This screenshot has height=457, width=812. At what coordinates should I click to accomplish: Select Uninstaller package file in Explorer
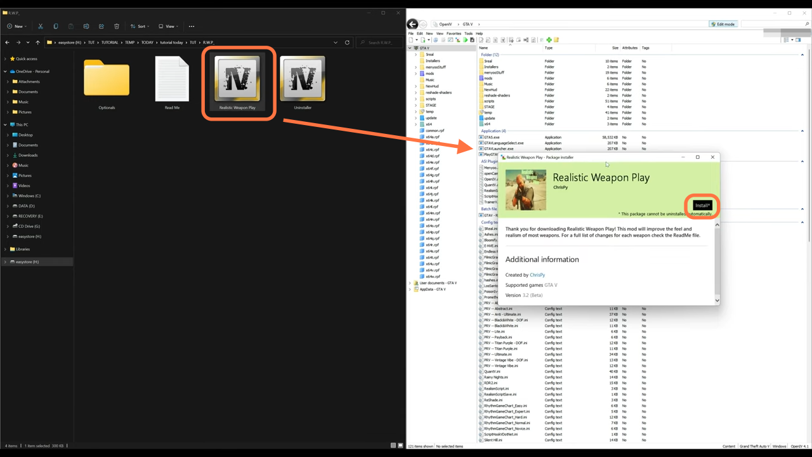pyautogui.click(x=303, y=83)
